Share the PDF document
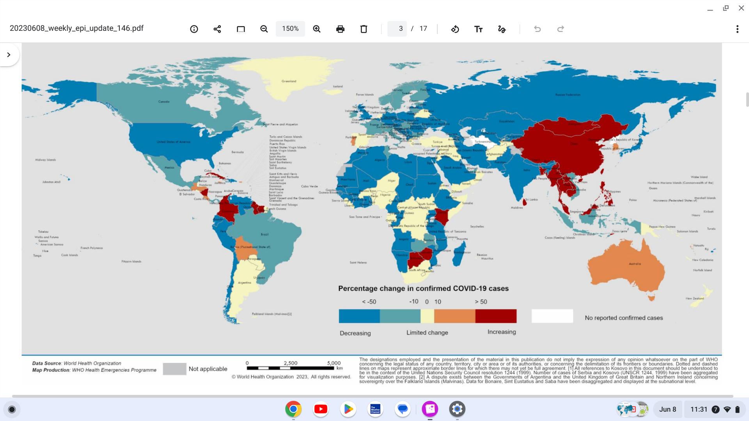This screenshot has width=749, height=421. [217, 29]
